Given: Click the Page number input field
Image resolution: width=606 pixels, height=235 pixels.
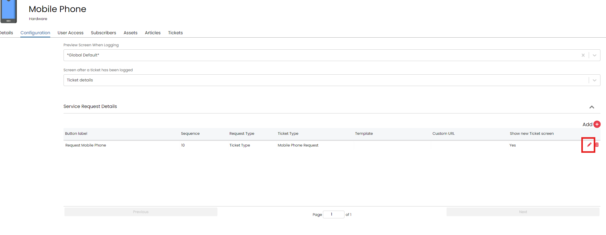Looking at the screenshot, I should (x=333, y=214).
